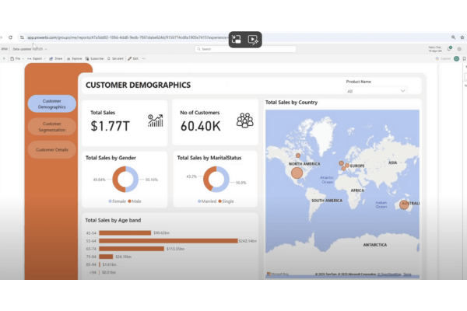467x311 pixels.
Task: Click Set alert in the toolbar
Action: pos(115,58)
